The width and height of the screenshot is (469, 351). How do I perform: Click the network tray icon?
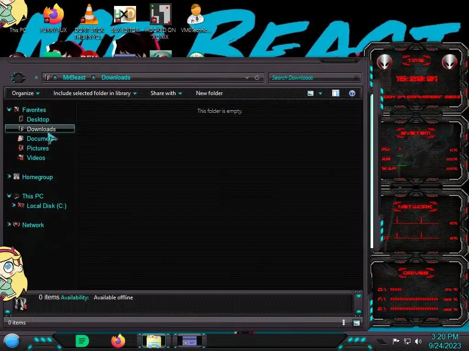point(407,341)
